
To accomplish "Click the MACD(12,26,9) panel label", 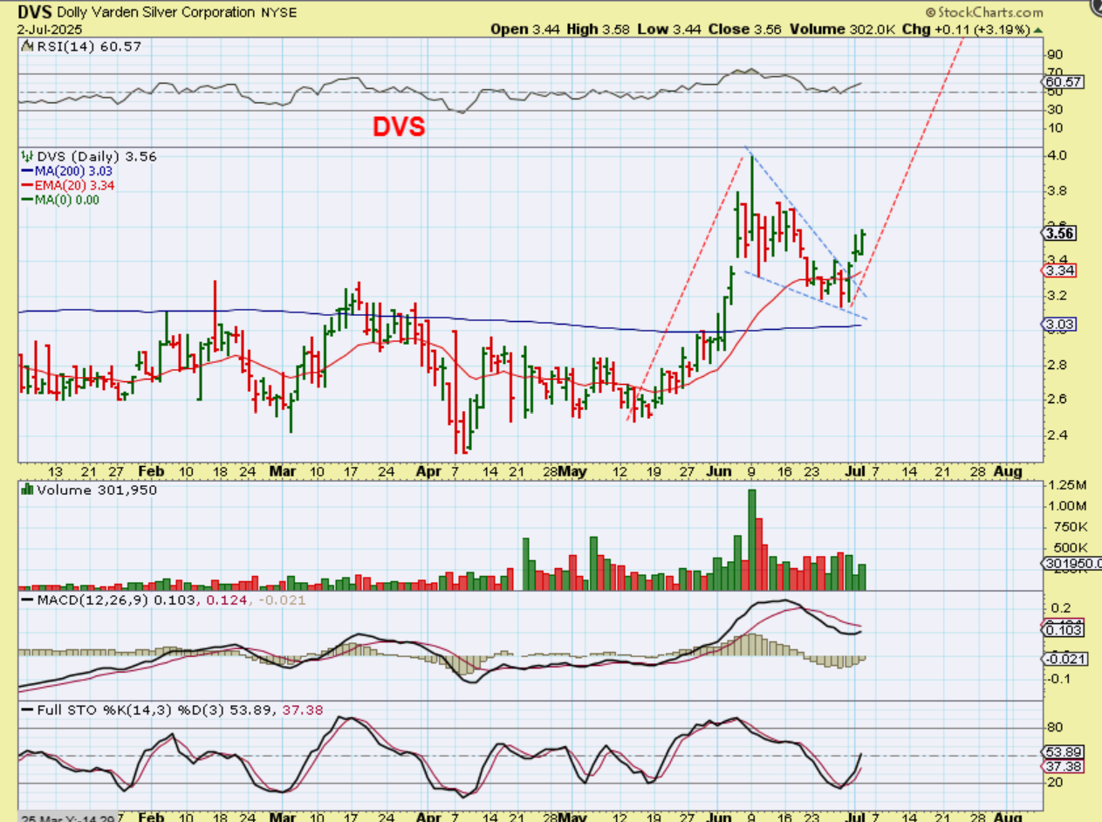I will (92, 600).
